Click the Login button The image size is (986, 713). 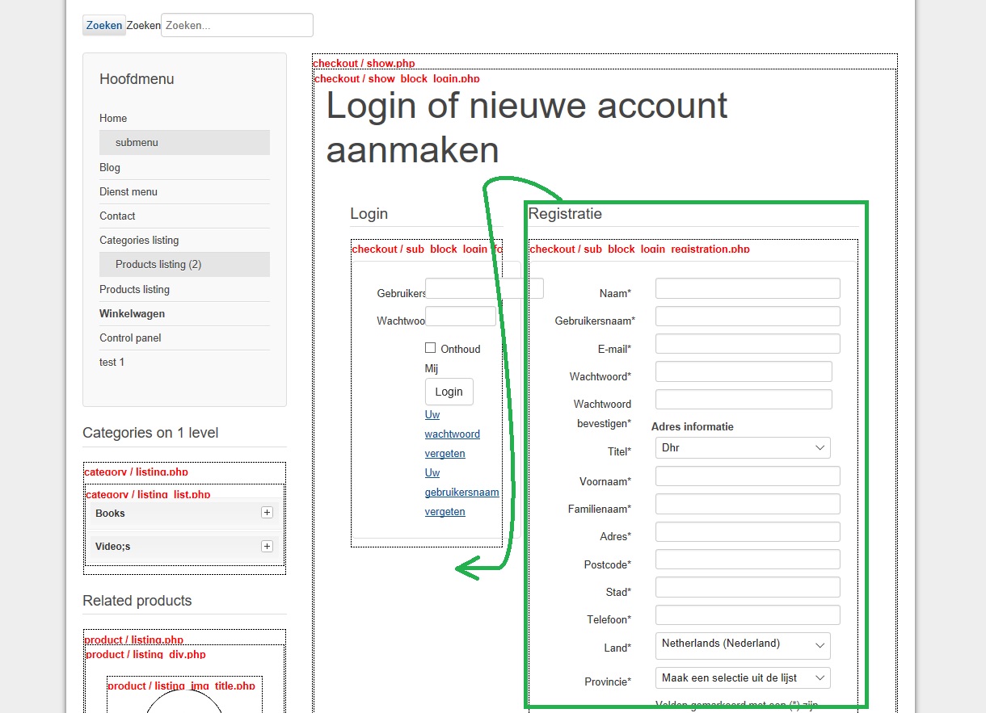tap(449, 392)
